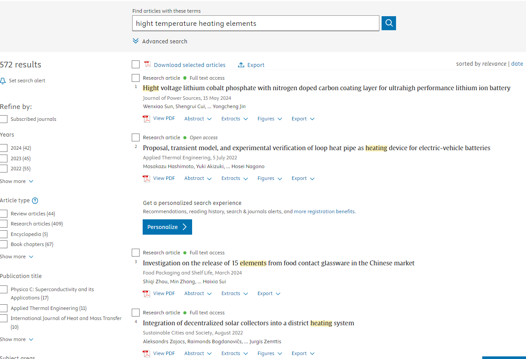Expand Abstract of the lithium cobalt article
Image resolution: width=526 pixels, height=359 pixels.
click(x=198, y=119)
